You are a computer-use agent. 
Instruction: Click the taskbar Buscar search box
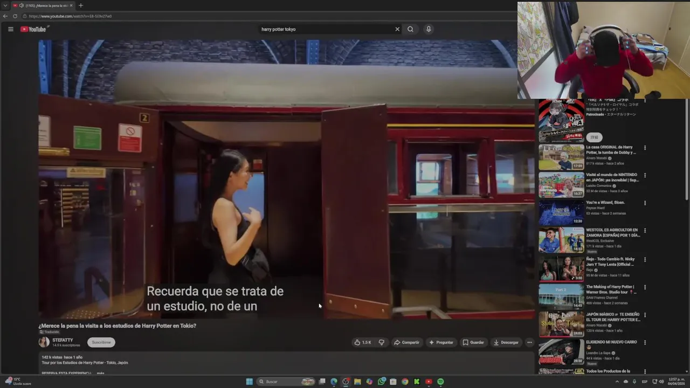(286, 382)
